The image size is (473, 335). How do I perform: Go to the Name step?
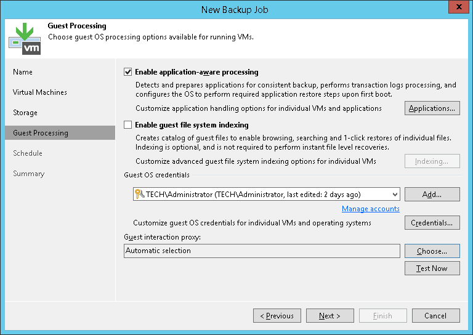[23, 72]
